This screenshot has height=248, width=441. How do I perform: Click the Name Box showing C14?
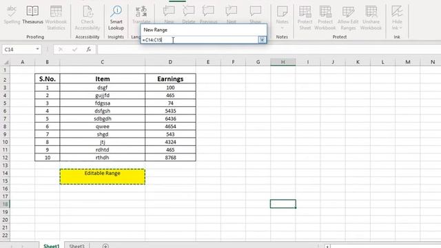pos(19,50)
